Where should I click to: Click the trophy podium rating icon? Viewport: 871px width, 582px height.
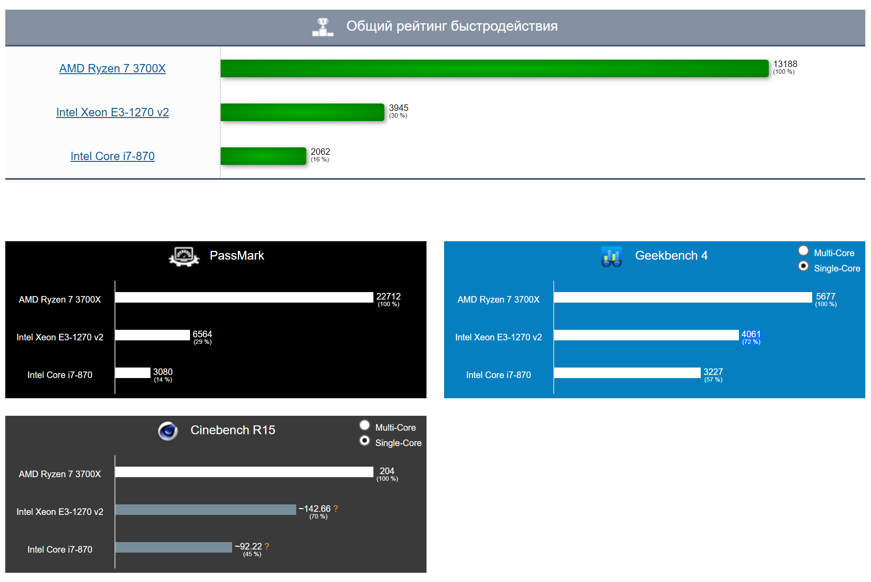point(323,27)
